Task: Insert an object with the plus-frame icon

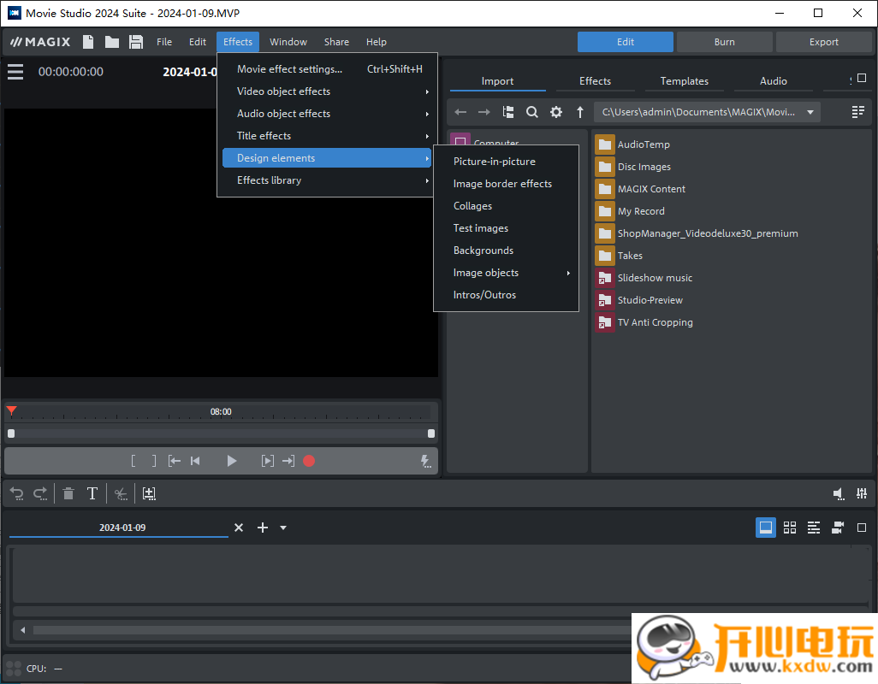Action: 149,493
